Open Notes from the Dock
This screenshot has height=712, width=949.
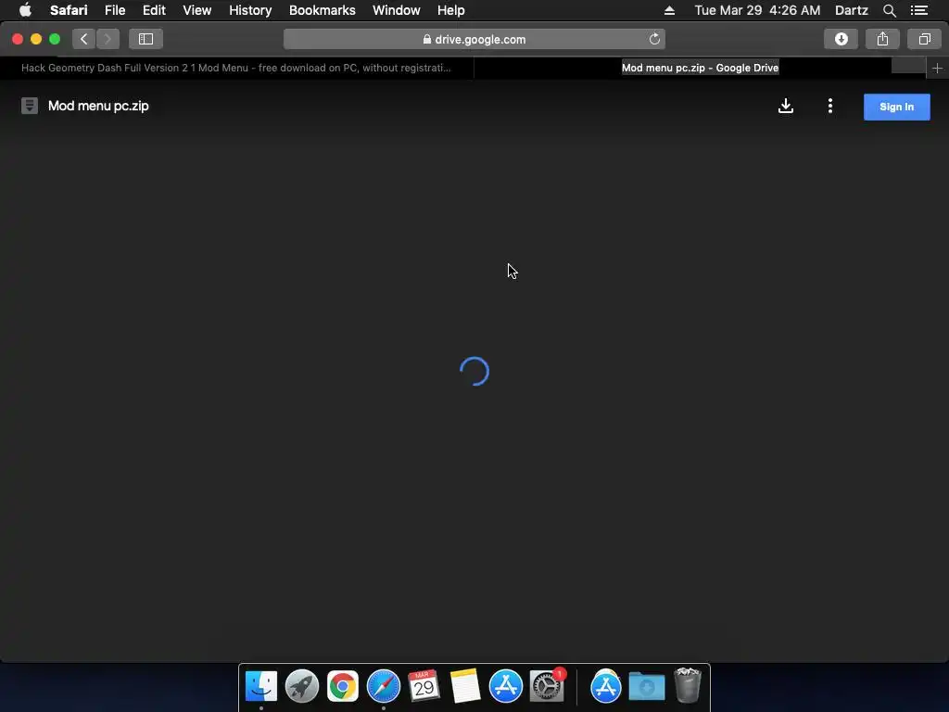[465, 686]
